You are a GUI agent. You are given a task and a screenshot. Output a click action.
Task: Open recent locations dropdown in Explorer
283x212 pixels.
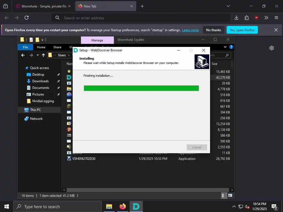pos(38,55)
